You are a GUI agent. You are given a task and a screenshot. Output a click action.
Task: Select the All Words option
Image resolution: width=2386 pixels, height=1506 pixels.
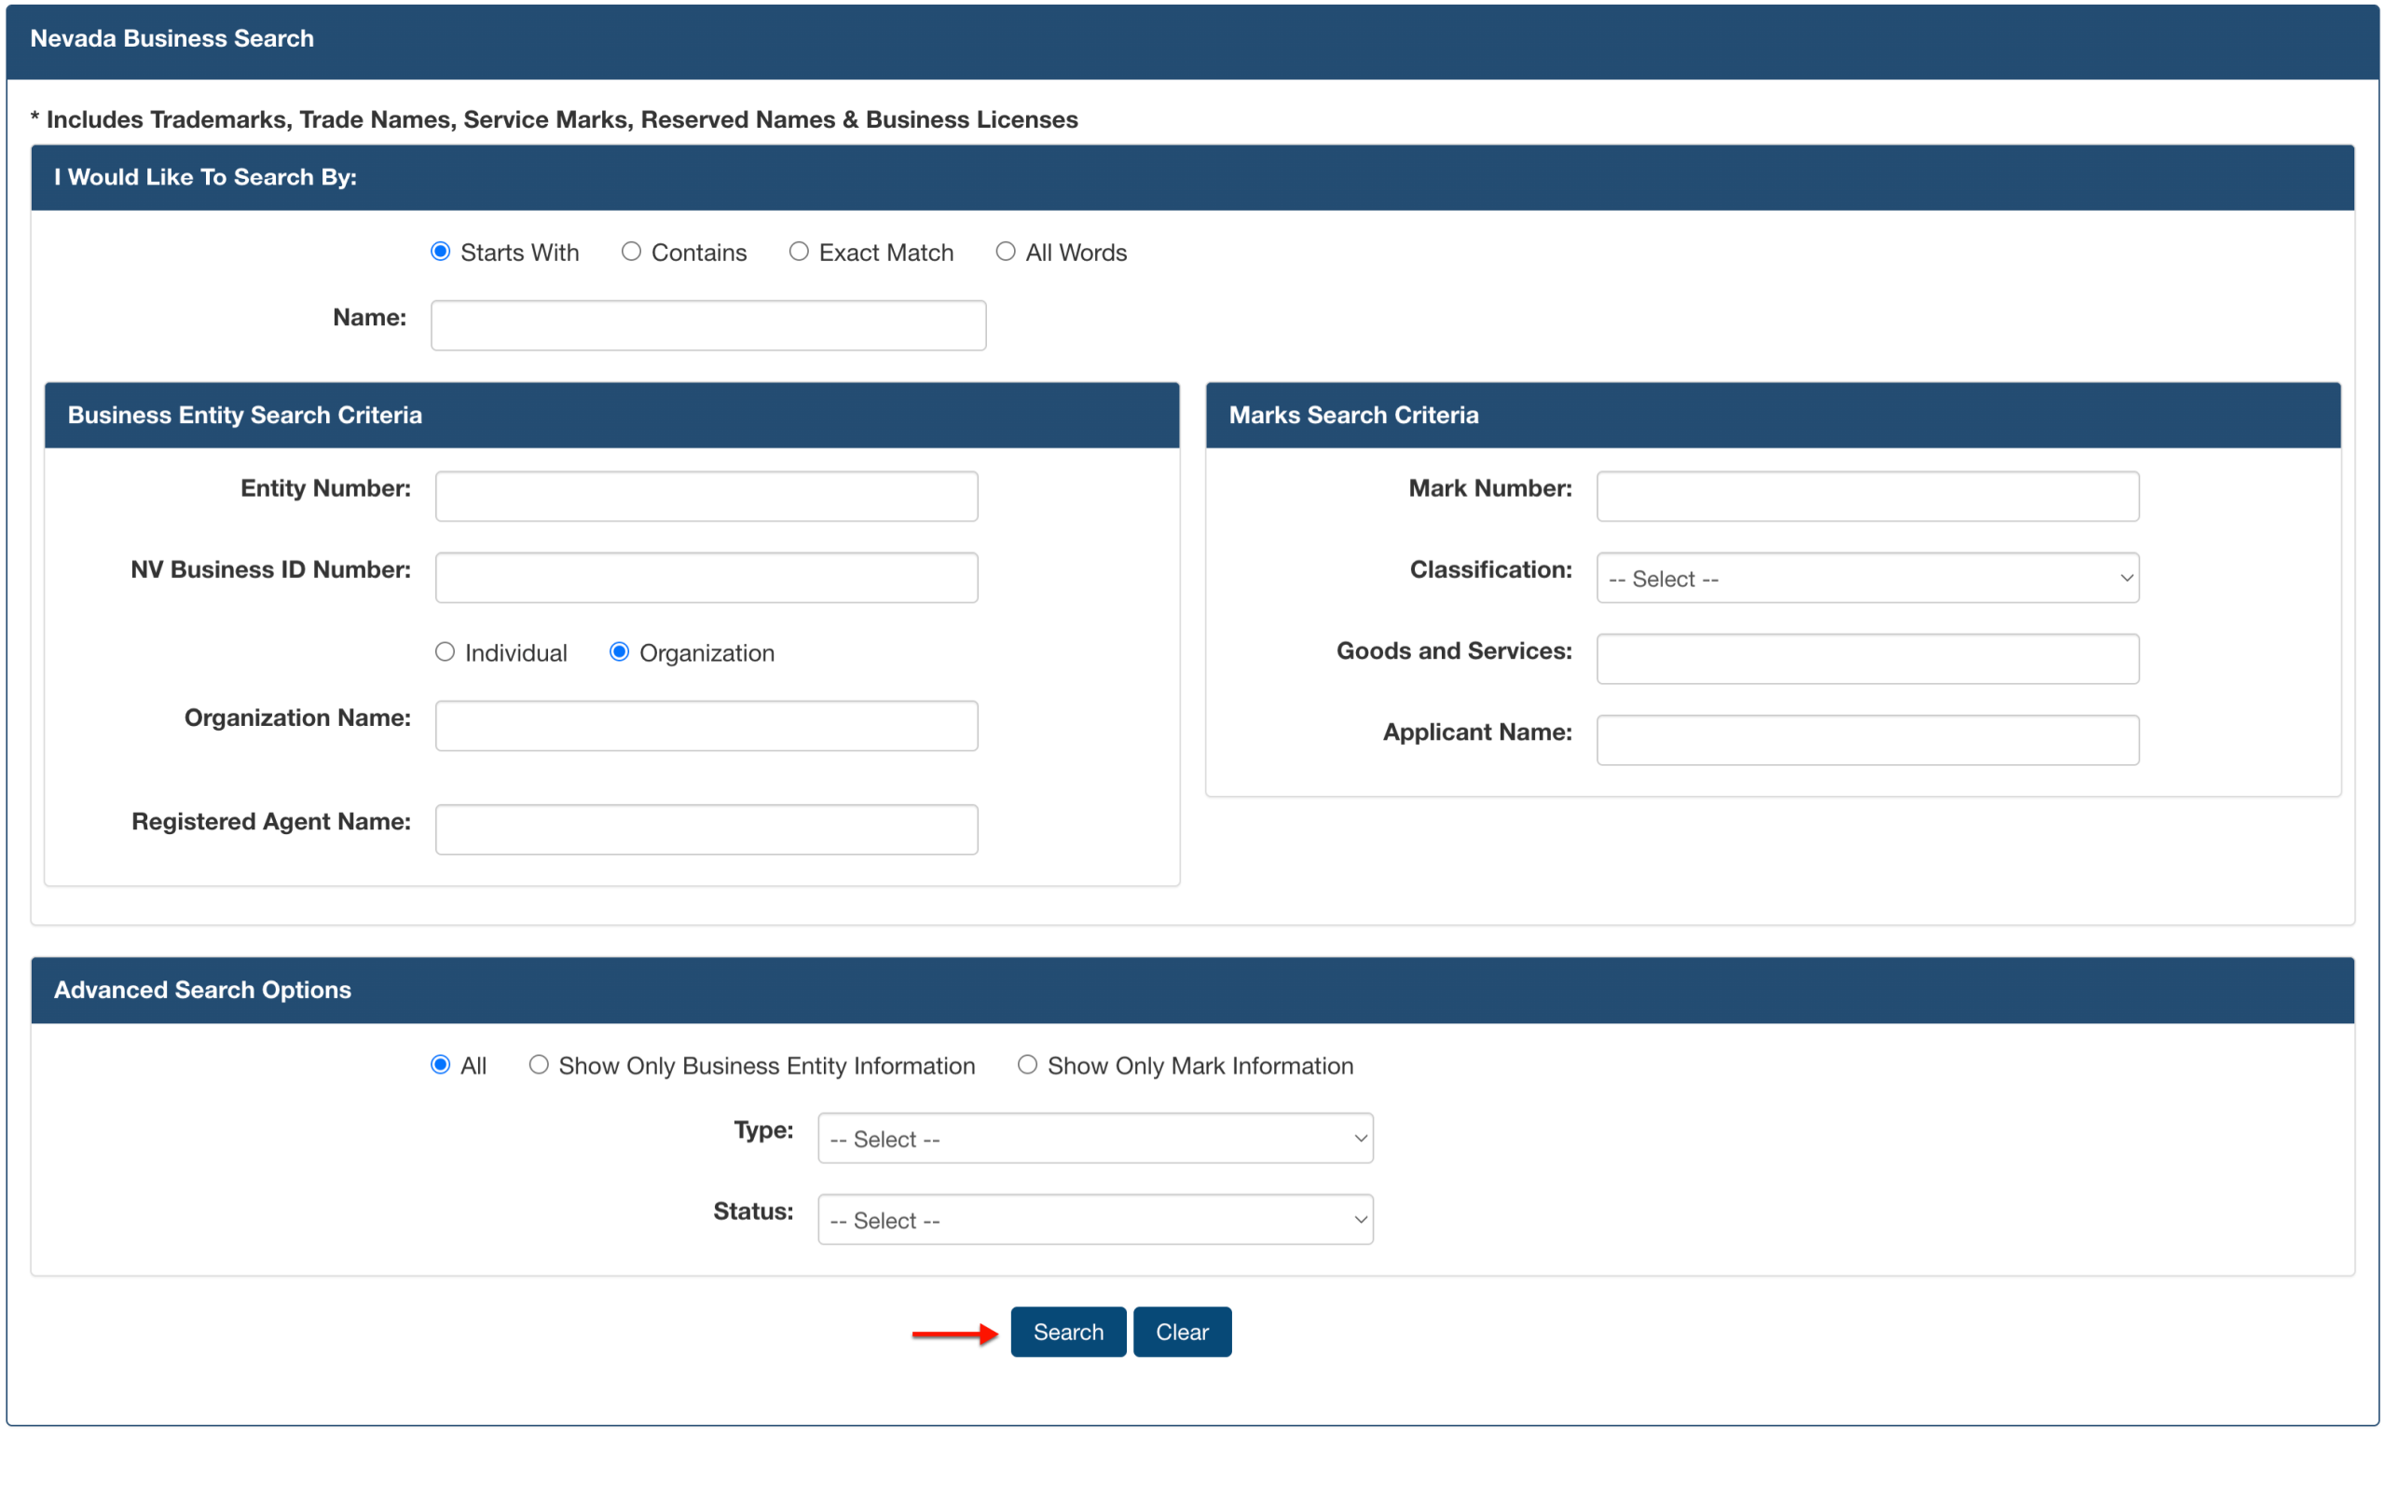[x=1006, y=252]
